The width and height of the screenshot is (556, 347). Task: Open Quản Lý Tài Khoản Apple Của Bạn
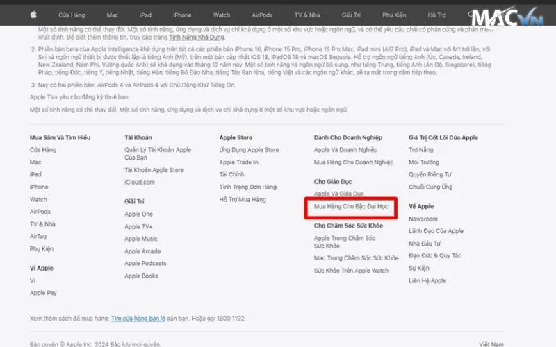coord(158,153)
